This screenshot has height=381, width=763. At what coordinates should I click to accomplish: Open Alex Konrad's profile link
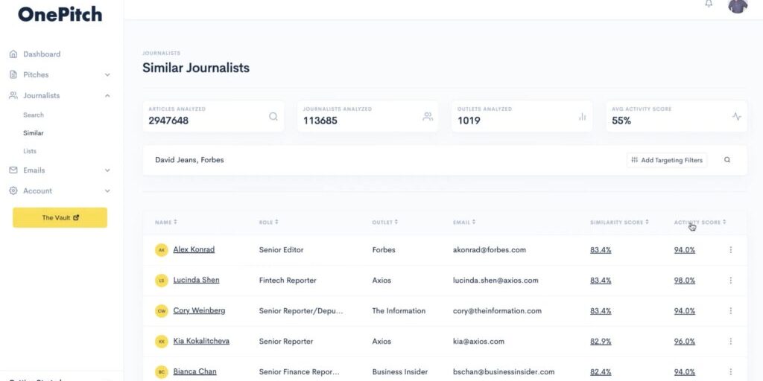coord(194,249)
